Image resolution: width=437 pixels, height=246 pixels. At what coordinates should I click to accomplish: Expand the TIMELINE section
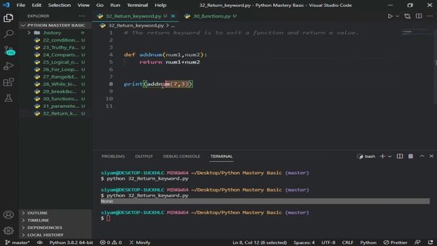56,220
